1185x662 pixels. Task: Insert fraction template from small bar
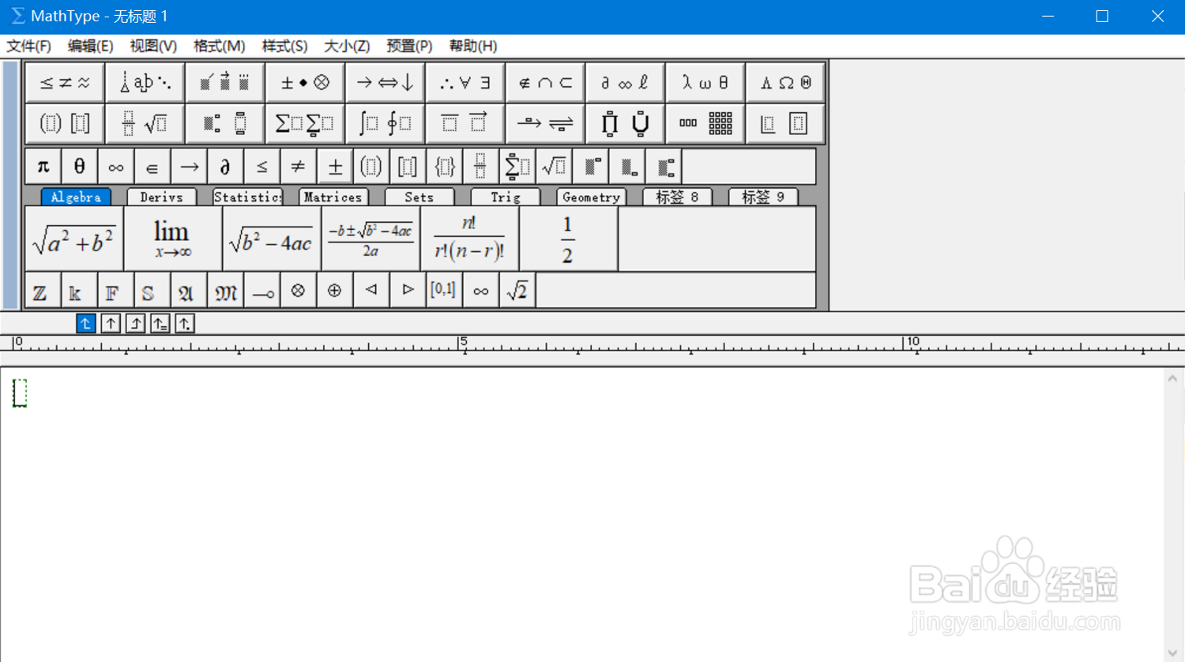click(x=480, y=166)
